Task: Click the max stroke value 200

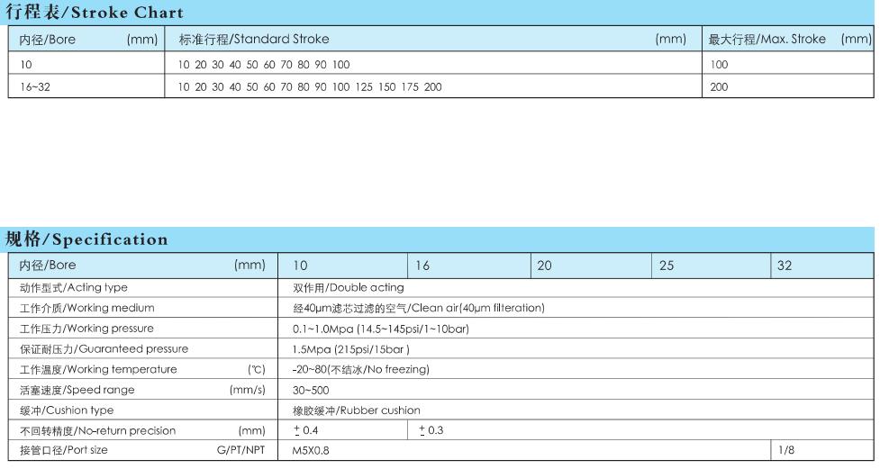Action: (x=719, y=87)
